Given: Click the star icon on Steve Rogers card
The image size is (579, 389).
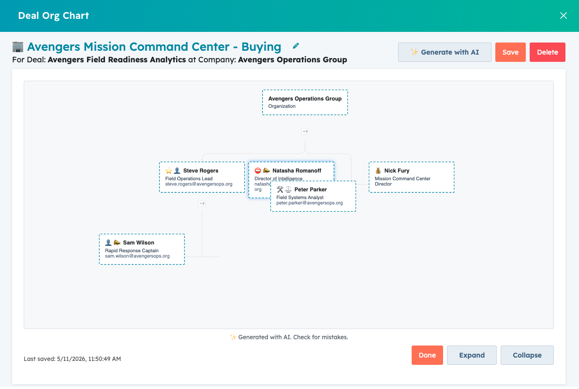Looking at the screenshot, I should [169, 171].
